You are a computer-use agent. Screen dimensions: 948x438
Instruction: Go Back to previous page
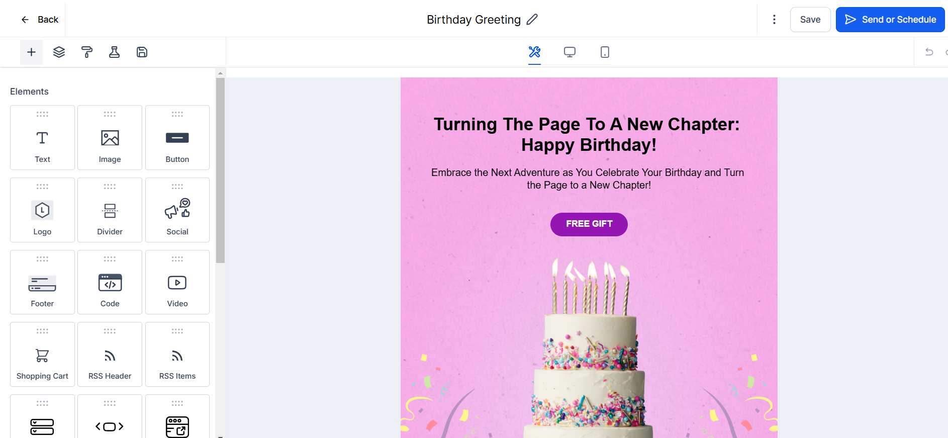point(40,20)
